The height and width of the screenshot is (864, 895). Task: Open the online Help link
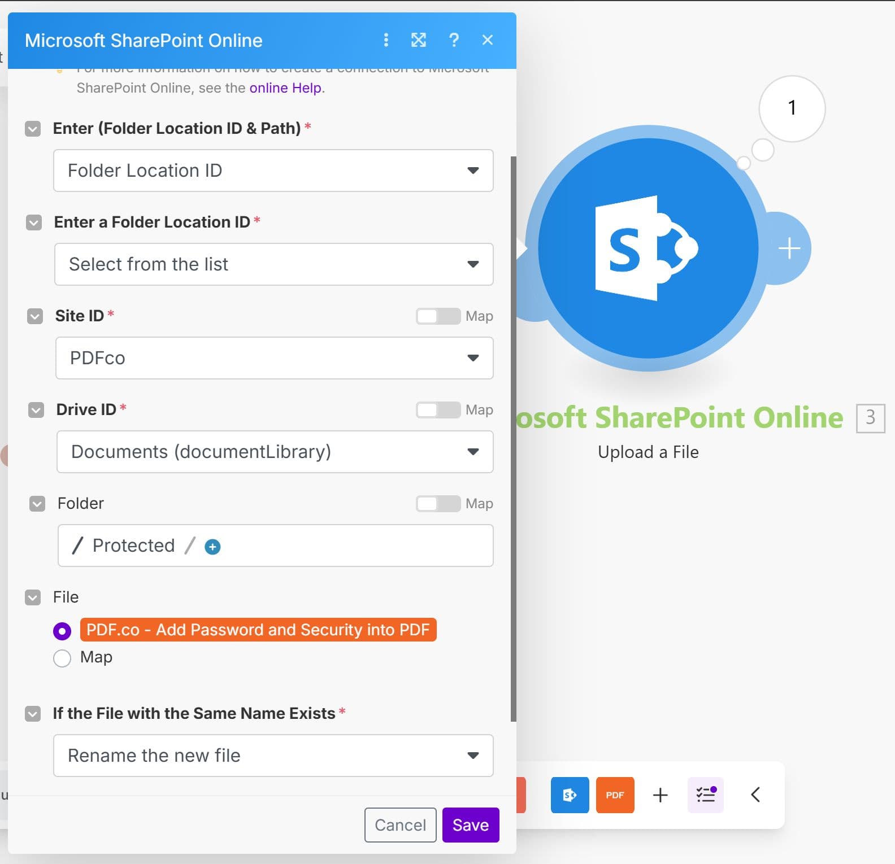pyautogui.click(x=285, y=88)
